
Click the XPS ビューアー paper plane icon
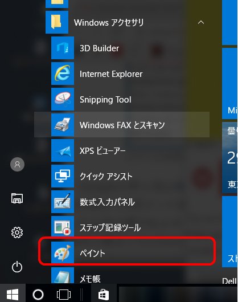click(x=63, y=150)
